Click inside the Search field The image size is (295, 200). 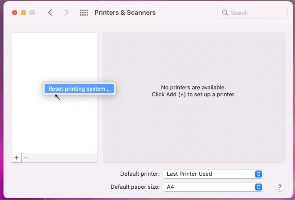point(253,13)
